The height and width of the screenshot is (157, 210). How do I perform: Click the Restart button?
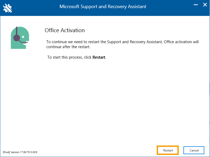pos(168,150)
